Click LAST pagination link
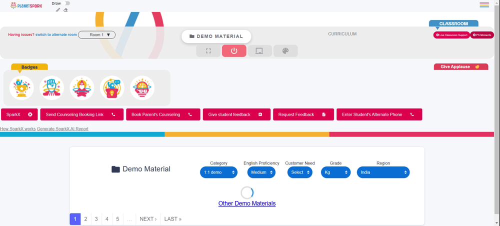 coord(173,219)
